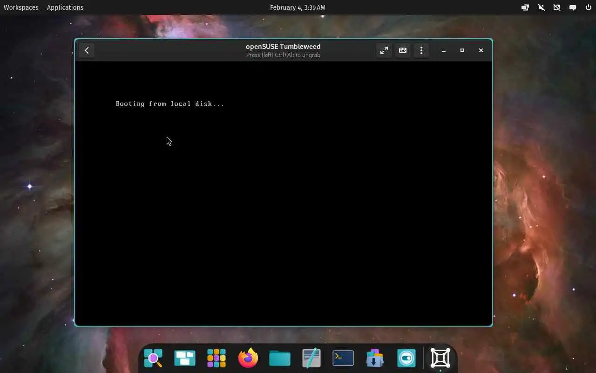
Task: Enter fullscreen mode for openSUSE Tumbleweed
Action: click(x=384, y=50)
